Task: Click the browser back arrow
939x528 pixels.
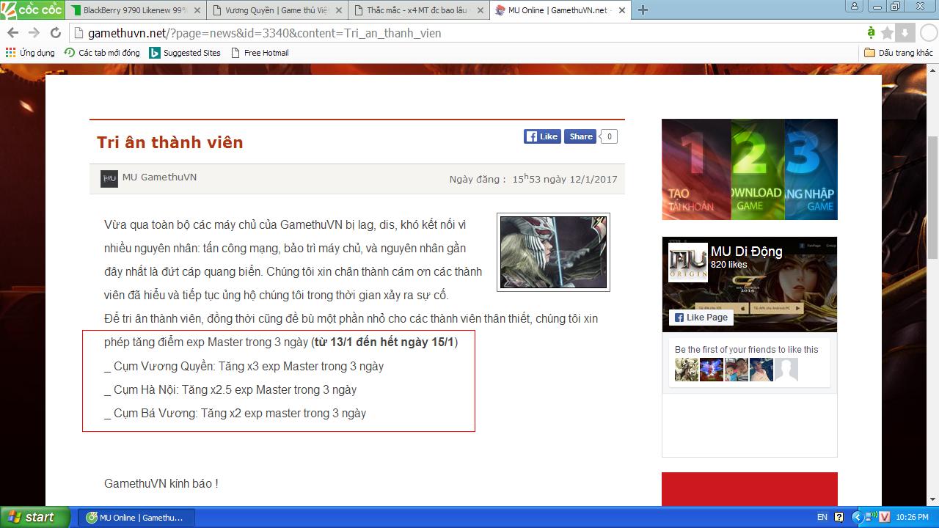Action: [12, 33]
